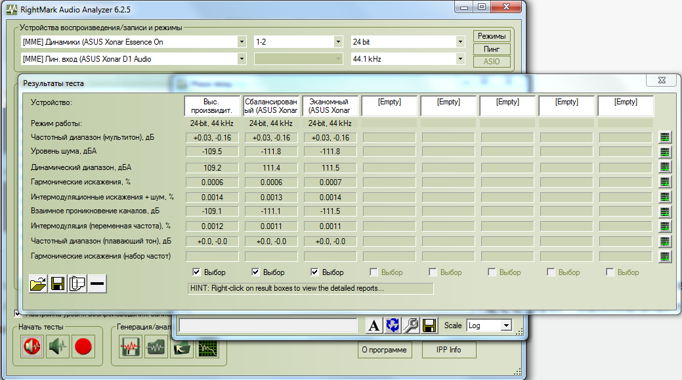682x380 pixels.
Task: Click the 0.0012 swept-frequency intermodulation value
Action: (212, 226)
